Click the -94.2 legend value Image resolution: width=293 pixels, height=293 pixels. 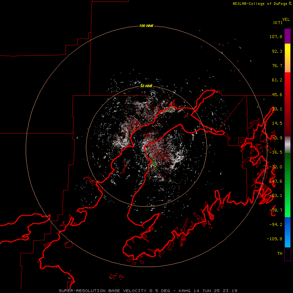[276, 225]
